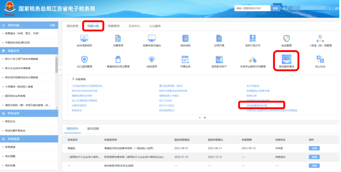Click the 搜索 search button
The width and height of the screenshot is (341, 172).
(275, 8)
